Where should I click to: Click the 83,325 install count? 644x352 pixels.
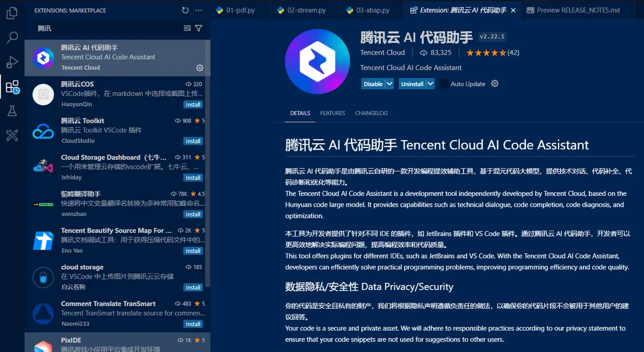point(435,53)
